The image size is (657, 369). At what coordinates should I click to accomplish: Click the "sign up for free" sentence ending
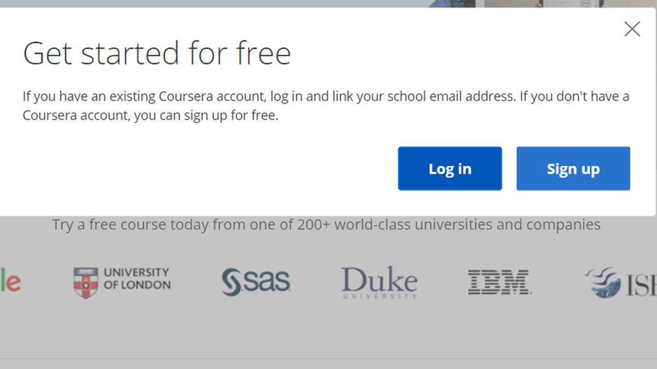coord(234,116)
